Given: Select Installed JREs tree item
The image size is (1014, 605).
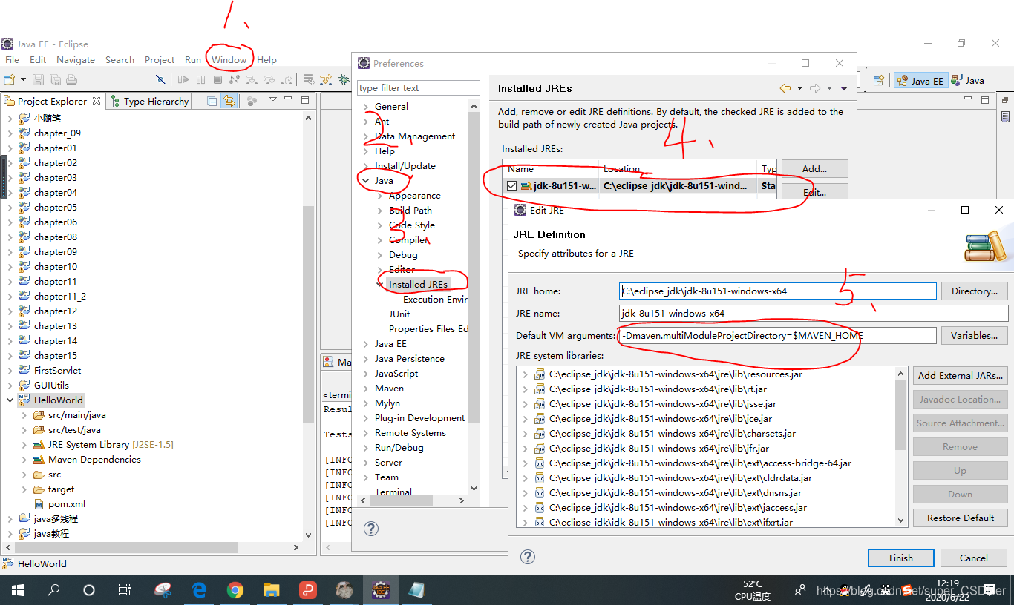Looking at the screenshot, I should pos(418,285).
